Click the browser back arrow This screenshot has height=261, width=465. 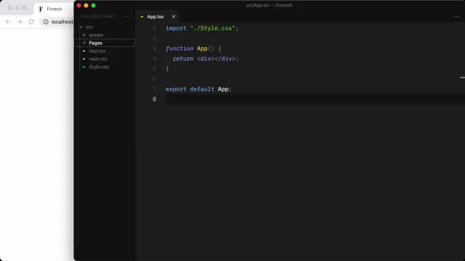click(8, 22)
